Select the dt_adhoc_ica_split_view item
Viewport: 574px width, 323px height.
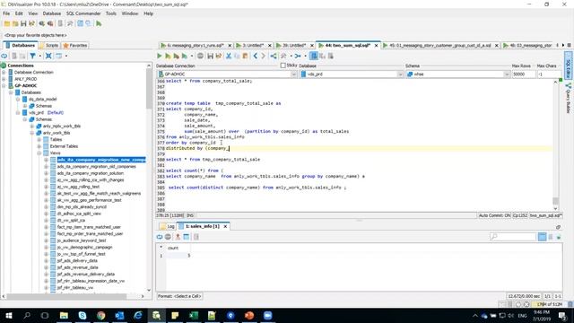[x=79, y=214]
